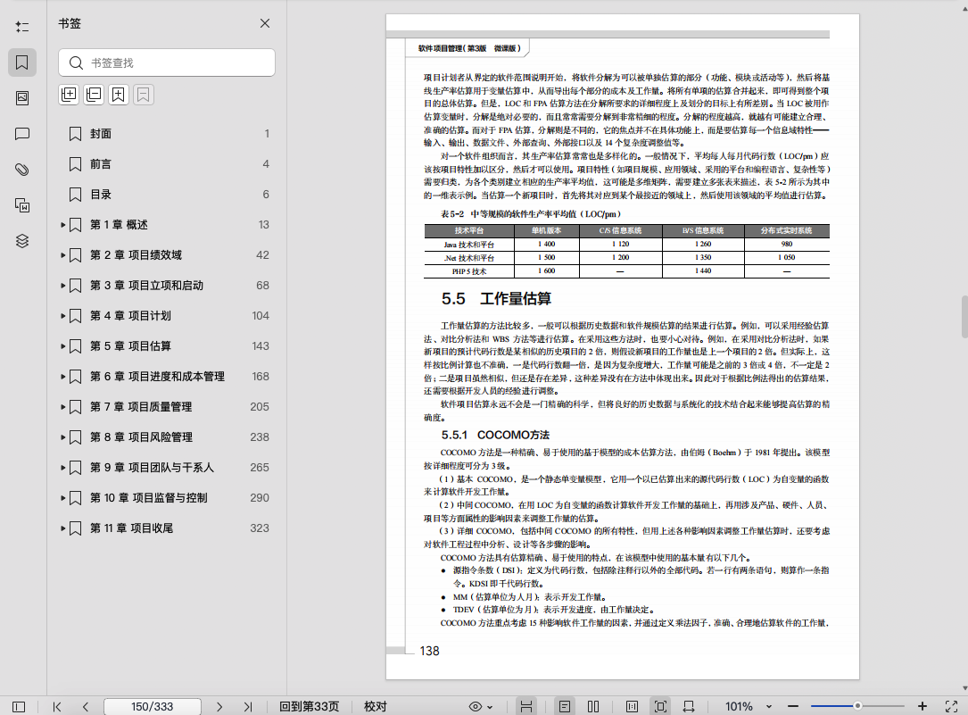This screenshot has height=715, width=968.
Task: Go to the last page
Action: click(x=248, y=706)
